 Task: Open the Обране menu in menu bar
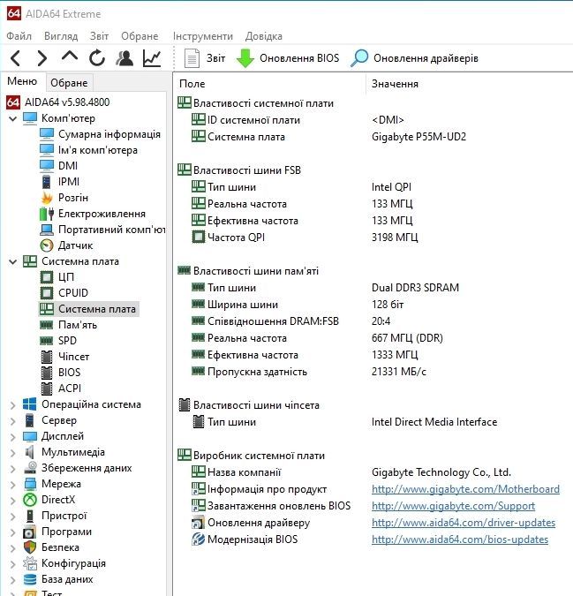pyautogui.click(x=139, y=36)
